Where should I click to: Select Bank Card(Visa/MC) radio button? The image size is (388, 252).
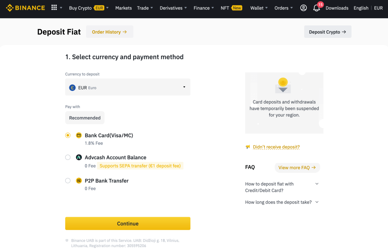(x=68, y=135)
